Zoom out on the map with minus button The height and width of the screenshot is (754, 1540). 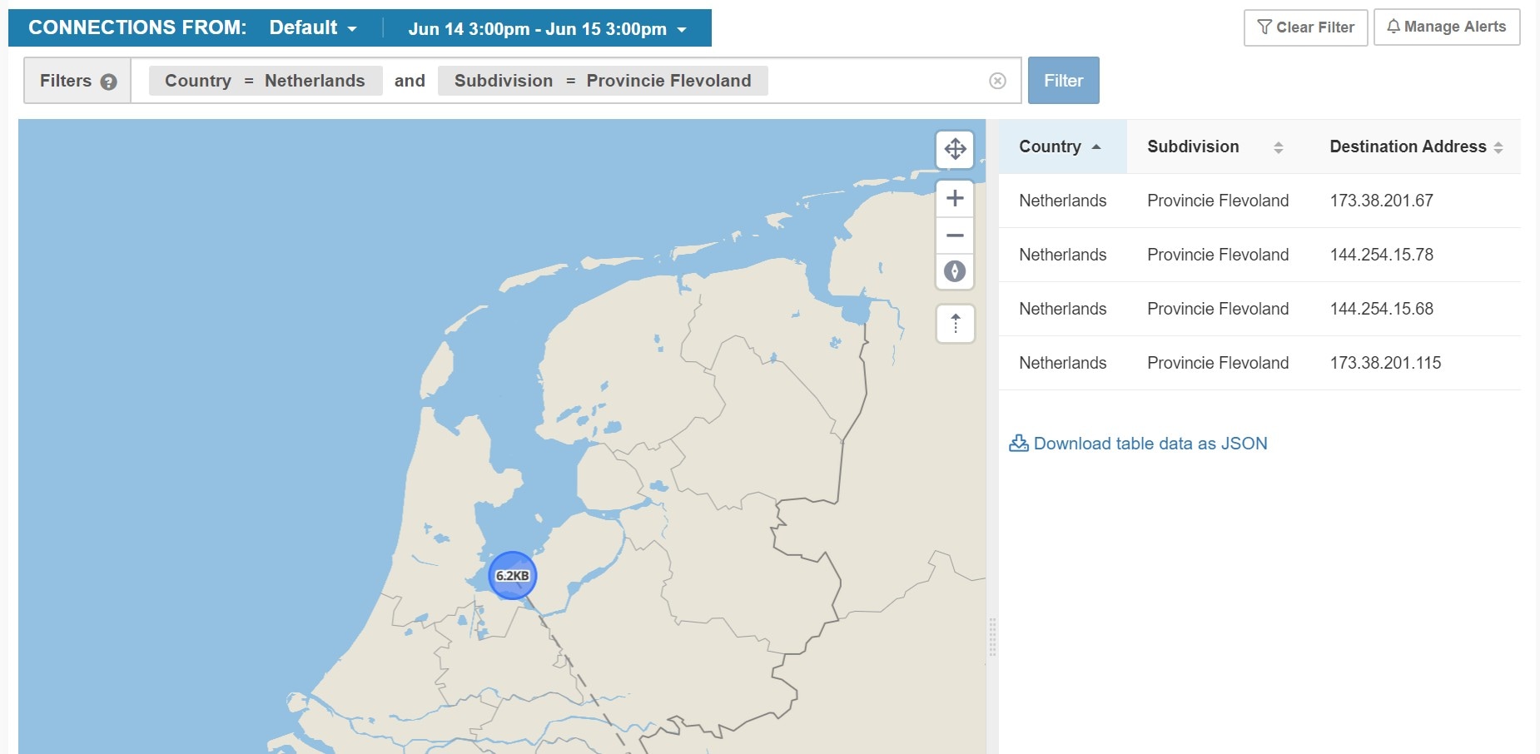[955, 236]
